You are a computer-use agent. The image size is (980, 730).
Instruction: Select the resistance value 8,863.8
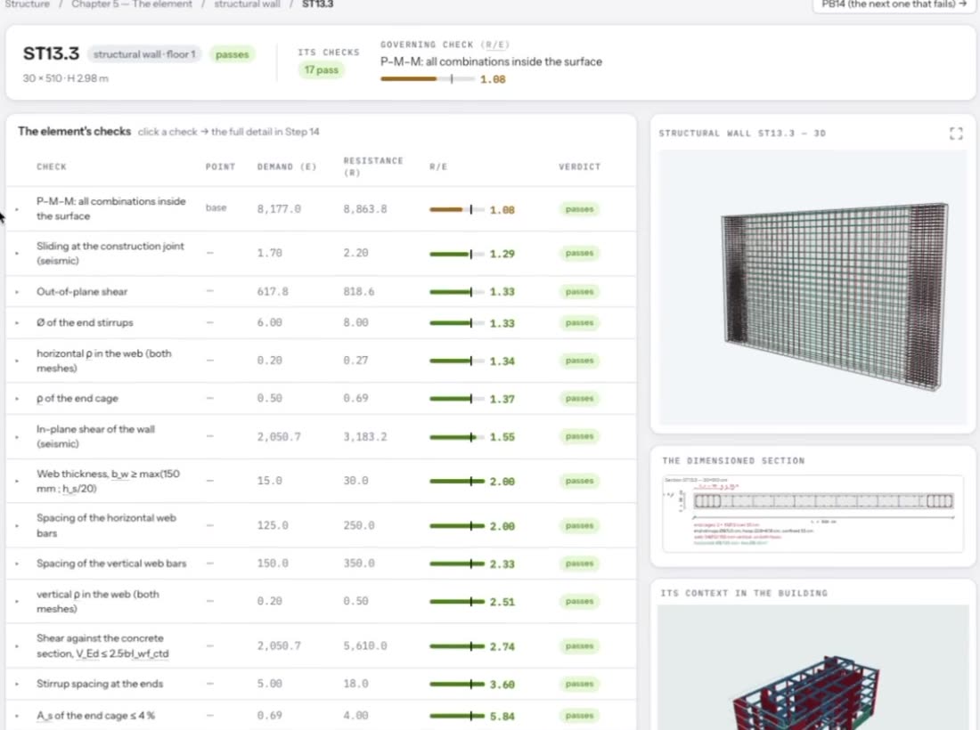365,209
